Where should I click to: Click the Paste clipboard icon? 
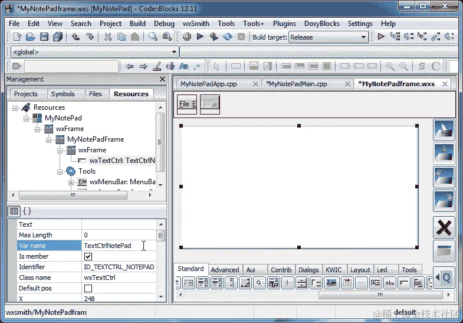[135, 37]
